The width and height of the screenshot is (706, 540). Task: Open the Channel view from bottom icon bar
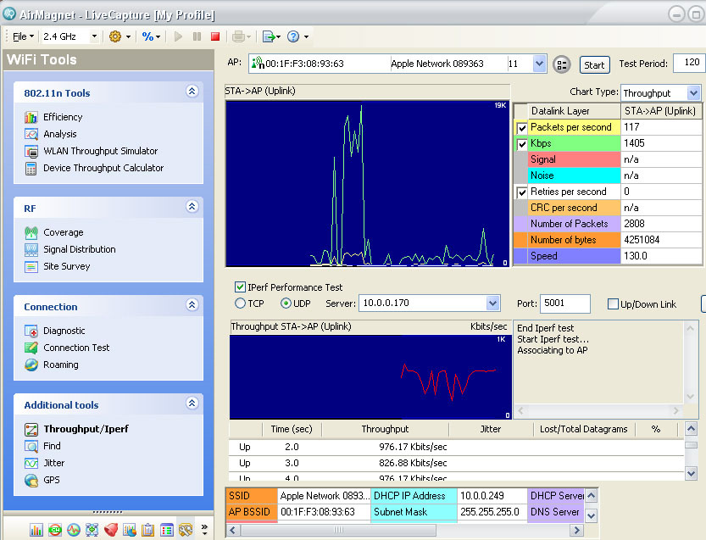(x=54, y=530)
